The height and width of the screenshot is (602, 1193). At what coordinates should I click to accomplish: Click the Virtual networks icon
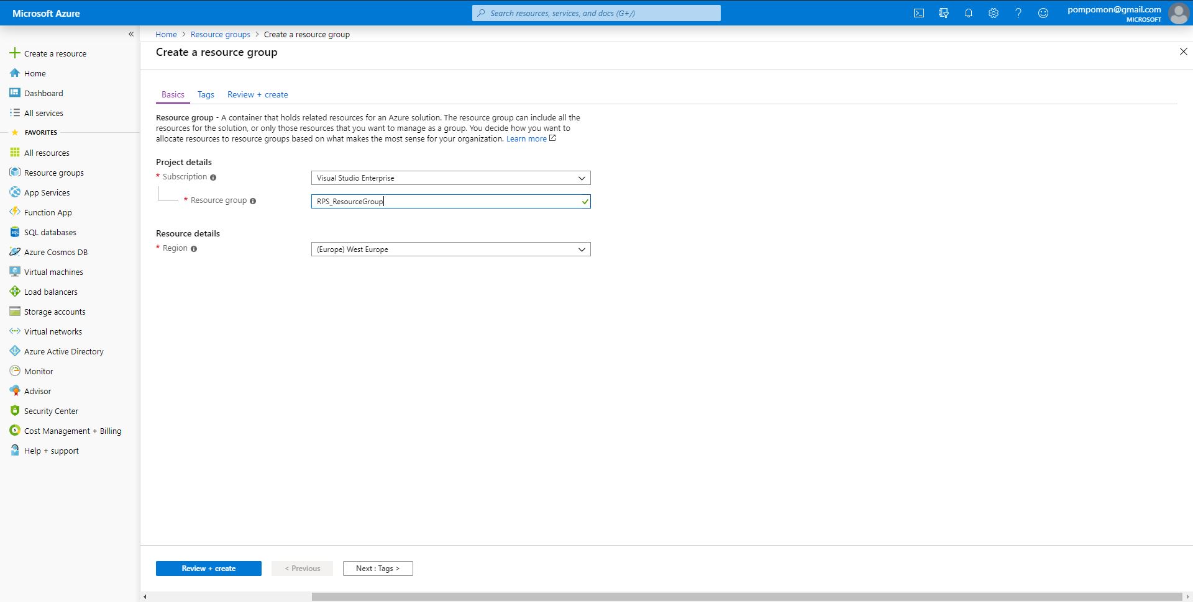[15, 331]
